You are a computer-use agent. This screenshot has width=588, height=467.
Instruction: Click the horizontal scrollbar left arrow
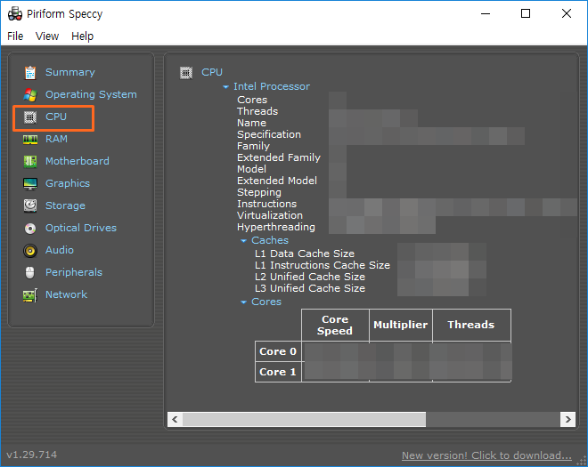[x=175, y=419]
